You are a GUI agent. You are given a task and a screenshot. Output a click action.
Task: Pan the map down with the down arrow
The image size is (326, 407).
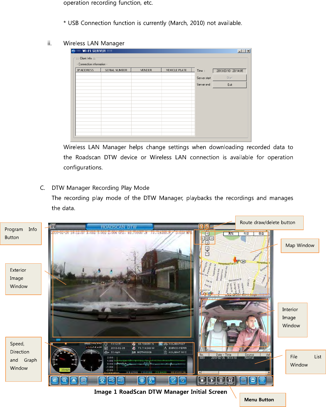(x=207, y=243)
